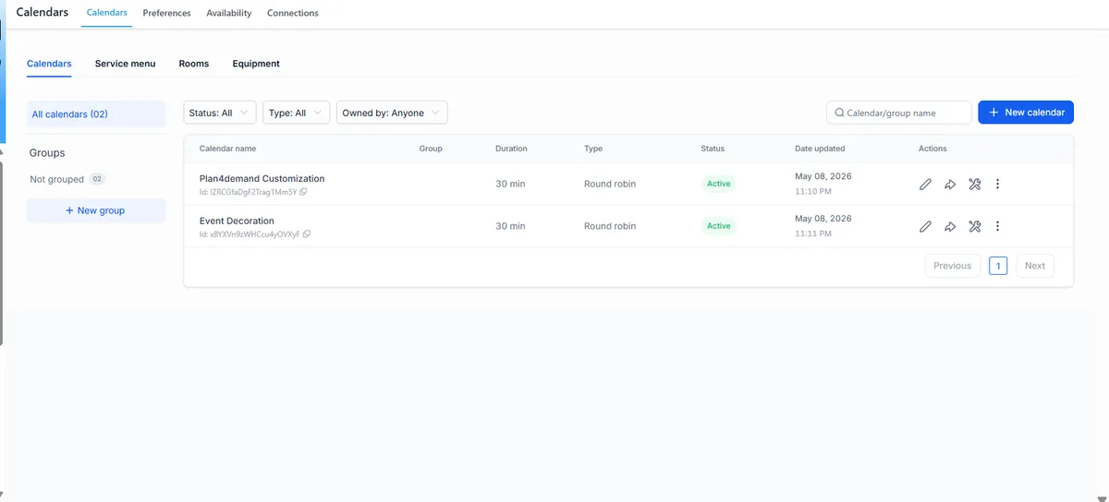Click the + New group button
1109x502 pixels.
coord(95,210)
